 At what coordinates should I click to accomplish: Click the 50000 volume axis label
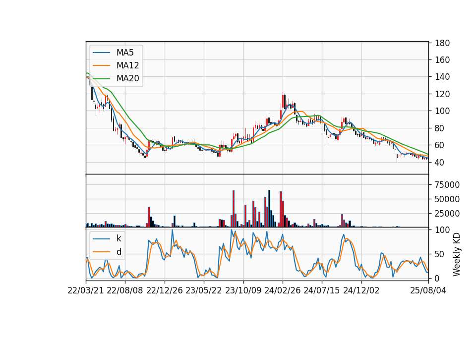coord(447,199)
